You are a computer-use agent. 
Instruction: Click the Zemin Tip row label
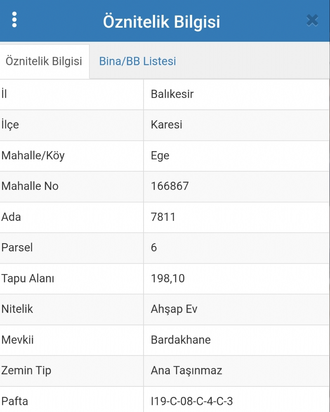pos(26,370)
